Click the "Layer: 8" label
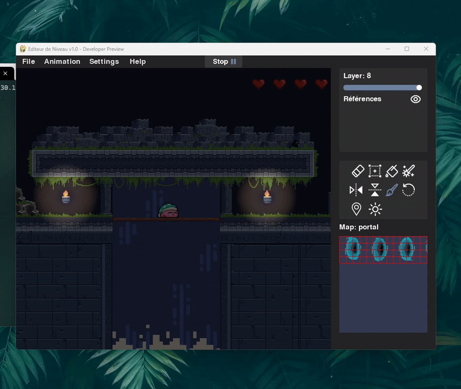Image resolution: width=461 pixels, height=389 pixels. pyautogui.click(x=357, y=75)
